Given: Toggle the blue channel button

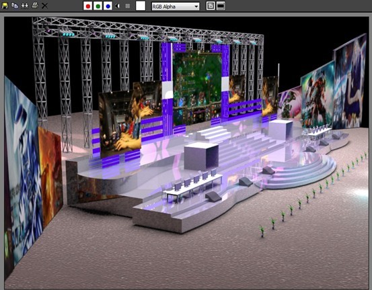Looking at the screenshot, I should (108, 6).
